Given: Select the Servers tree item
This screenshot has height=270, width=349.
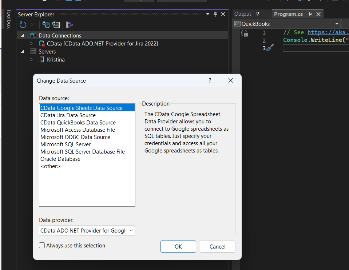Looking at the screenshot, I should click(47, 52).
